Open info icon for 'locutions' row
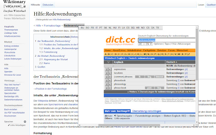Viewport: 216px width, 135px height. 107,73
